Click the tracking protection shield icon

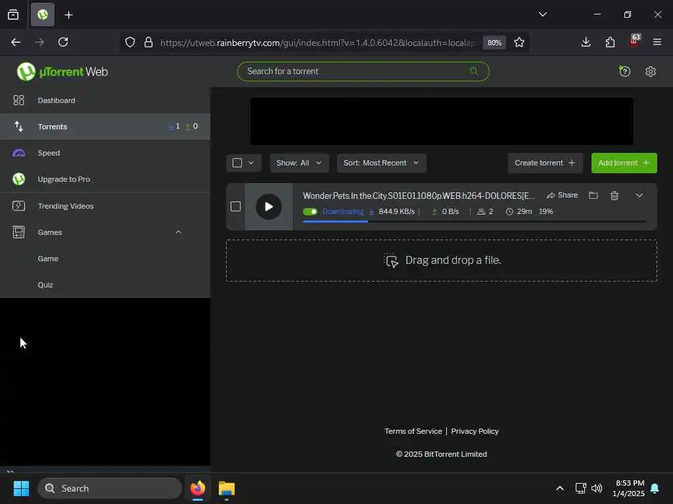point(130,42)
